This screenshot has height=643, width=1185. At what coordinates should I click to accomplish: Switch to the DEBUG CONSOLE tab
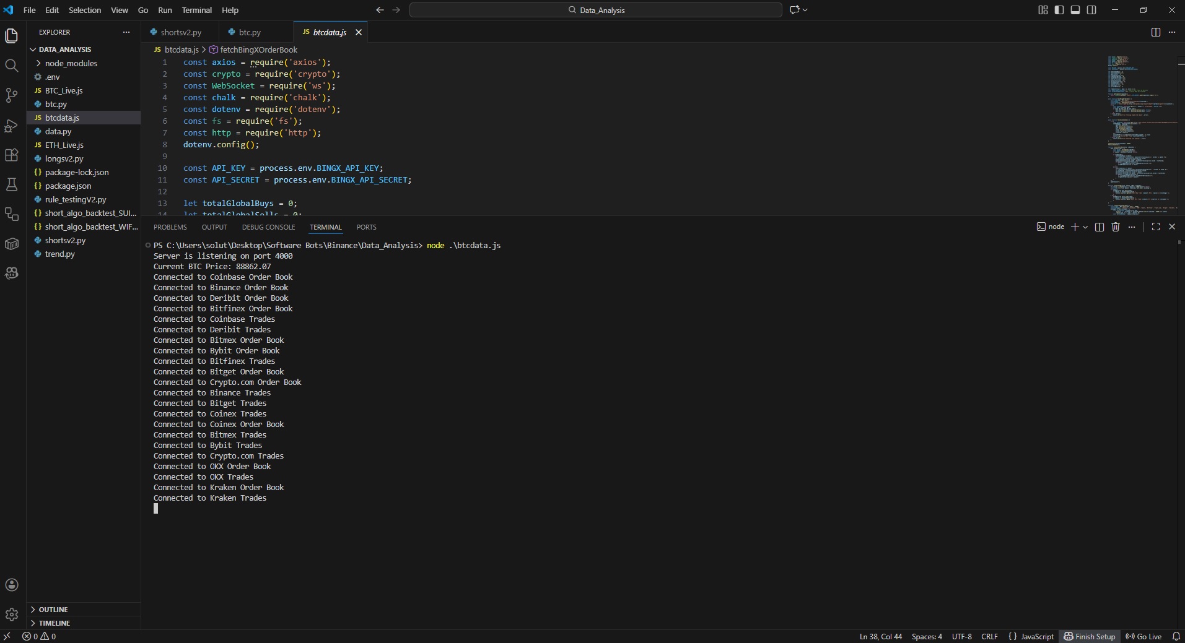click(x=268, y=227)
